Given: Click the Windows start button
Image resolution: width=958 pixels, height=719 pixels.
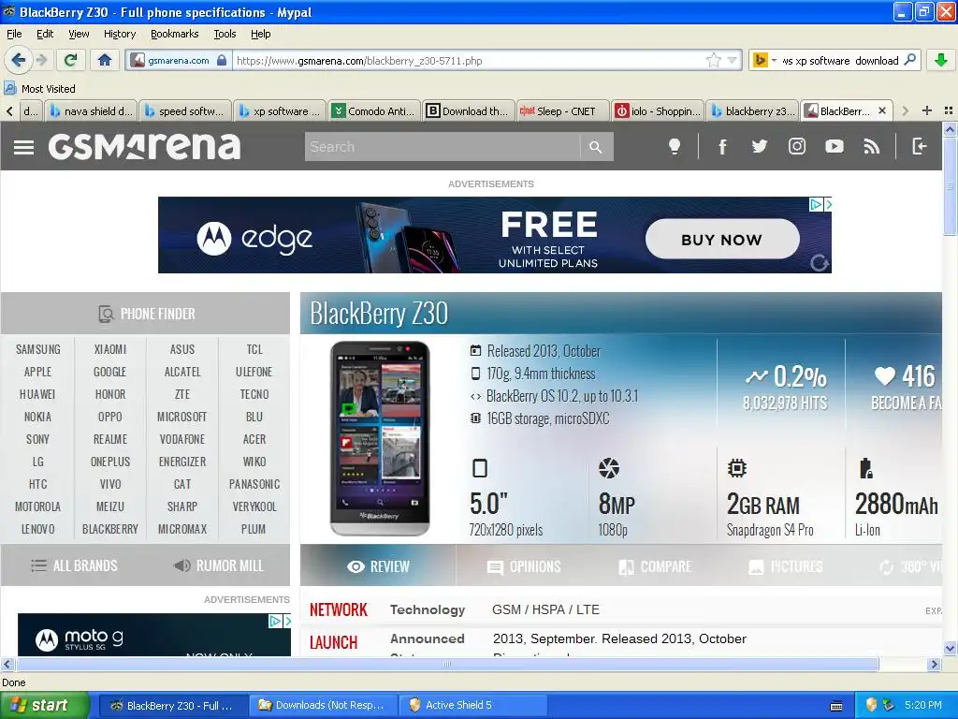Looking at the screenshot, I should point(45,705).
